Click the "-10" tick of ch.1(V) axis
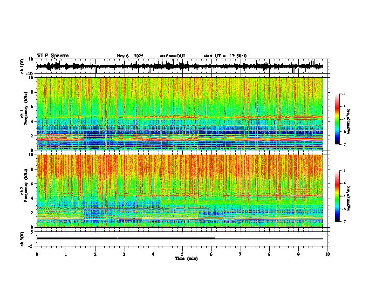Viewport: 369px width, 285px height. click(x=30, y=73)
